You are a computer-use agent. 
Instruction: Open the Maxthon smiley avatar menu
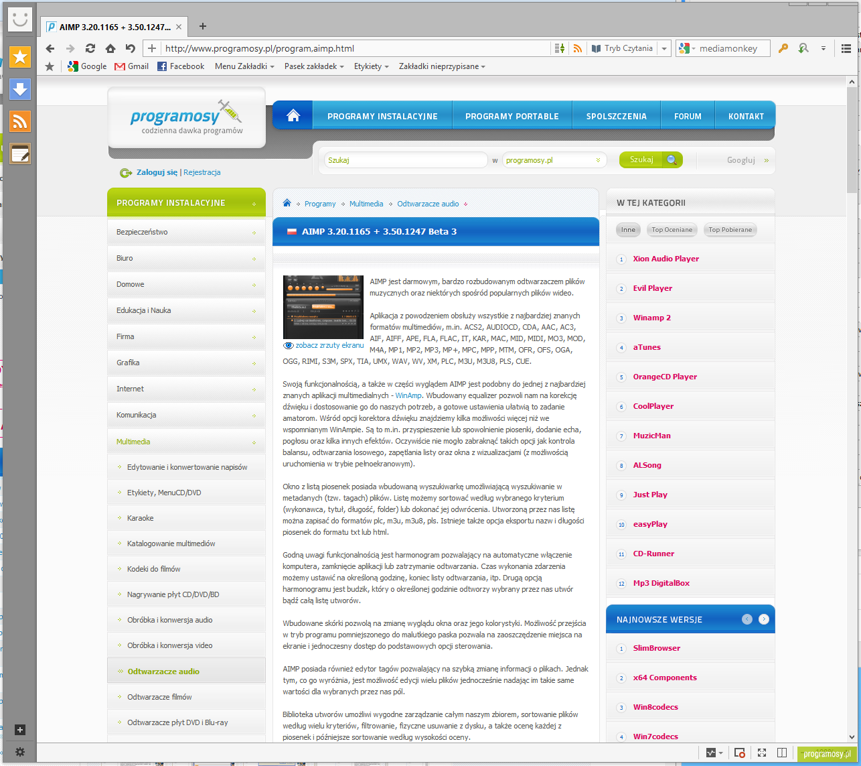click(x=20, y=19)
